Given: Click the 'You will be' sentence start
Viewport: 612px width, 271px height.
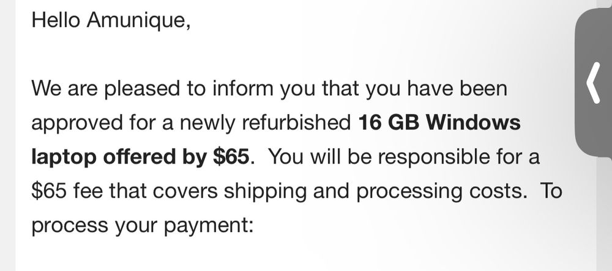Looking at the screenshot, I should [x=317, y=157].
